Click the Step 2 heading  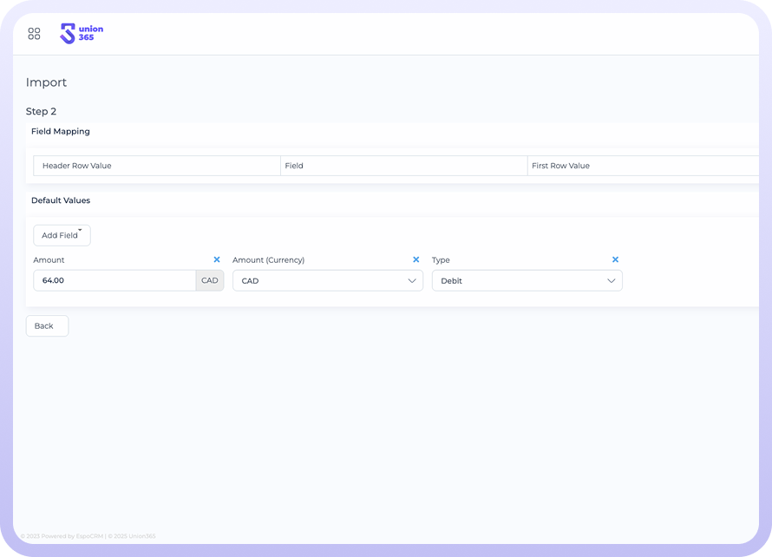point(41,111)
